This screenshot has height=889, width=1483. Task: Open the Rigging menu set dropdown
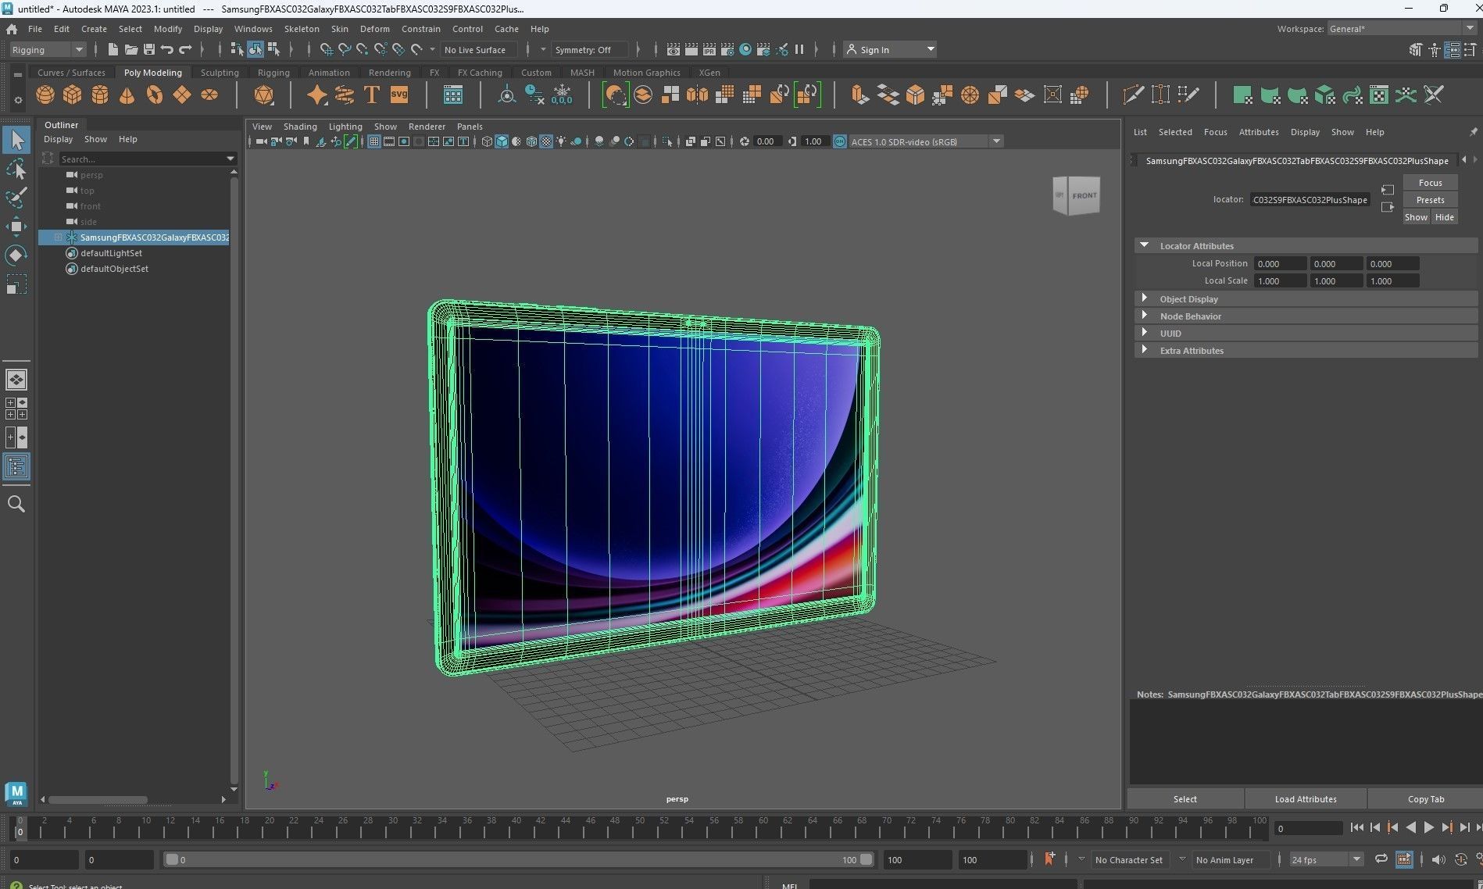pyautogui.click(x=48, y=49)
